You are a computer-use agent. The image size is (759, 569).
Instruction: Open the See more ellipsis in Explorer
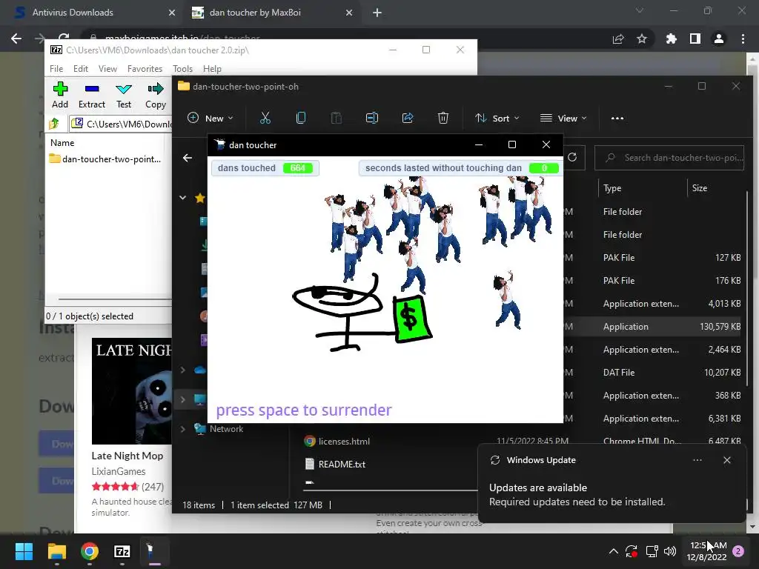617,118
